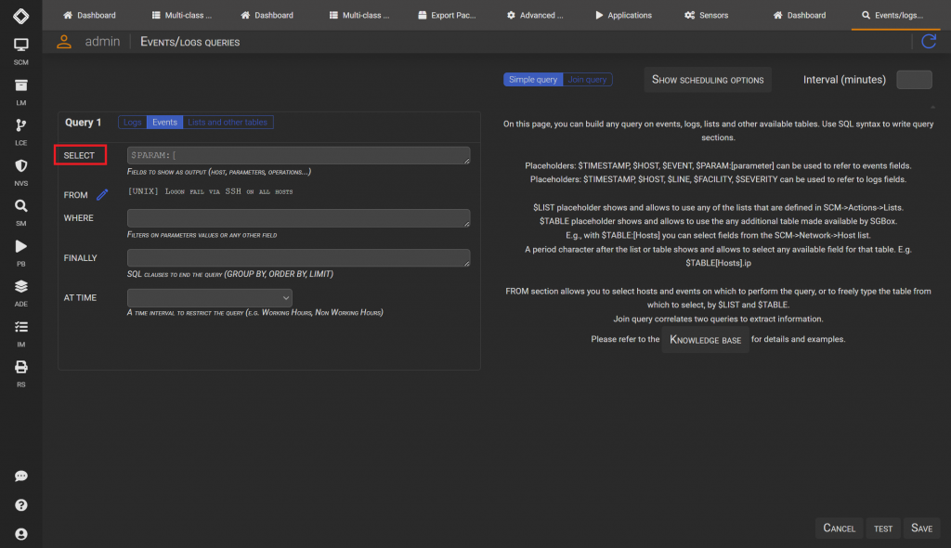Open the RS printer module

(20, 373)
